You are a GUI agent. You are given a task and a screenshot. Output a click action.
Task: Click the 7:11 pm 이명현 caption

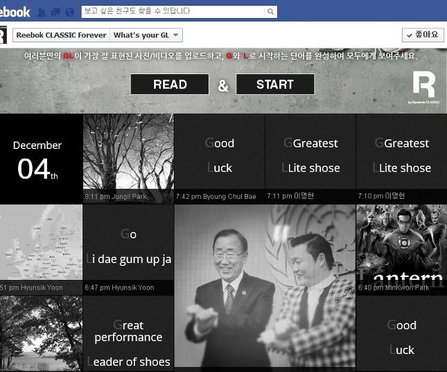(290, 196)
